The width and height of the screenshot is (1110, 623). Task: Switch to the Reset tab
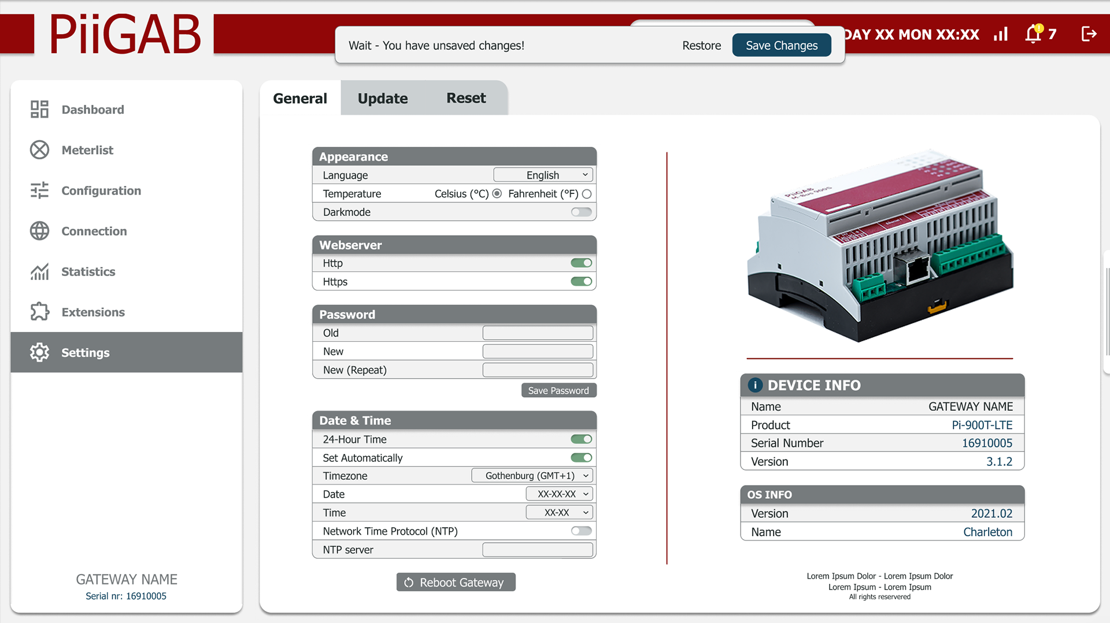point(466,98)
